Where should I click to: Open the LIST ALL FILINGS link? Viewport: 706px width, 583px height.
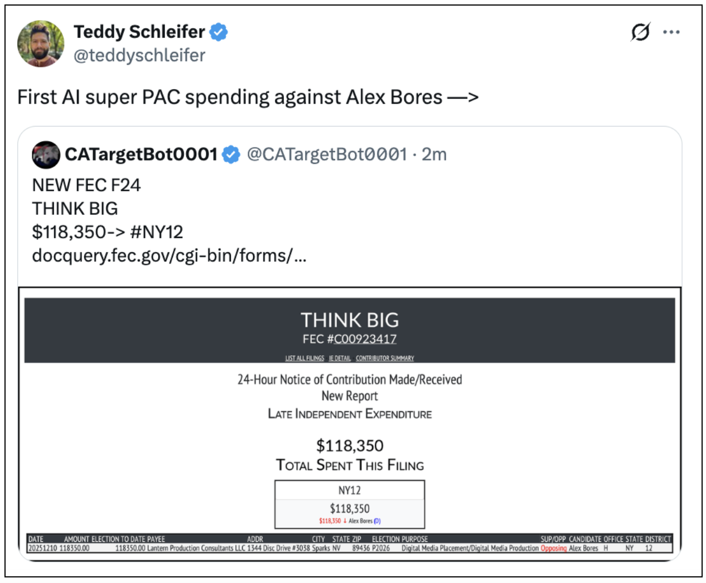pos(304,358)
